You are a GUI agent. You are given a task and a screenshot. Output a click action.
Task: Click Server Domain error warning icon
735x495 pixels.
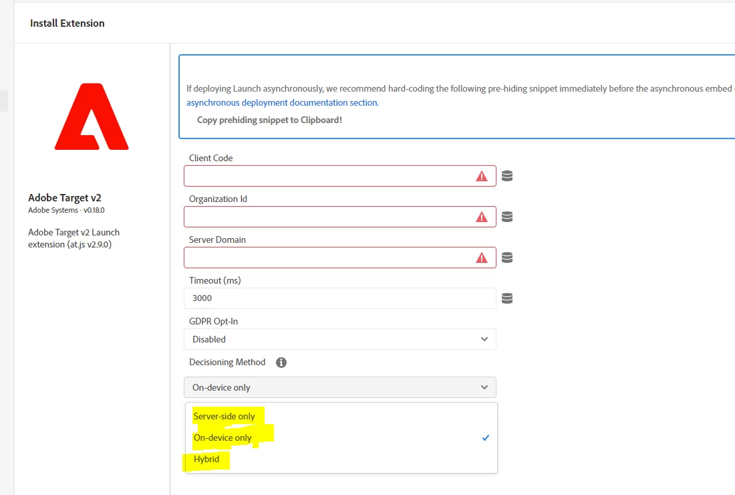pos(481,258)
